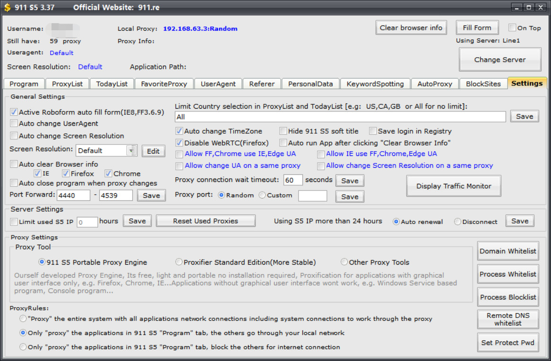The width and height of the screenshot is (551, 361).
Task: Select Disconnect radio button
Action: (457, 222)
